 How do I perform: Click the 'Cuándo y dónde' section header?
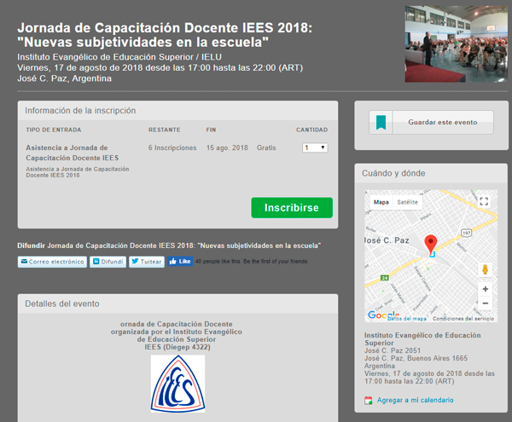coord(393,173)
